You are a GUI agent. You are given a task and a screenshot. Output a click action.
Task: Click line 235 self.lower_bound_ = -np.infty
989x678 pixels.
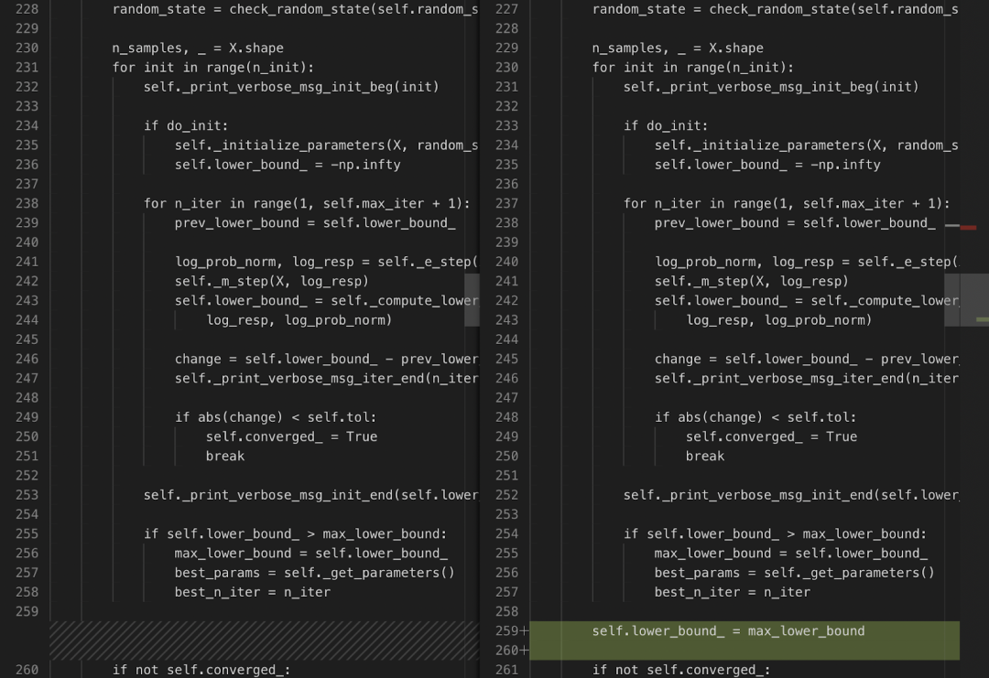pos(767,165)
